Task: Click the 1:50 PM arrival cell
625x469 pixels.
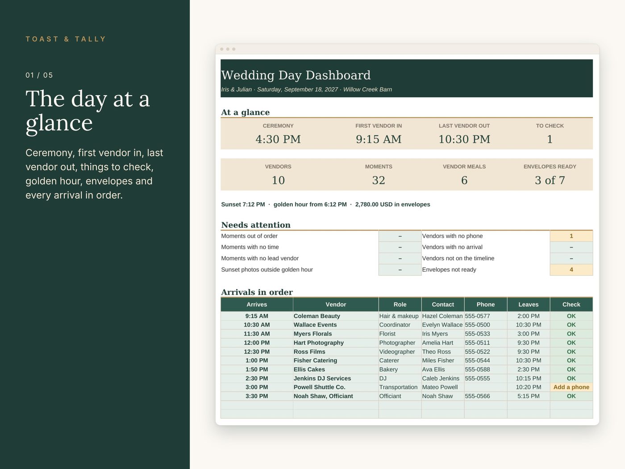Action: tap(257, 370)
